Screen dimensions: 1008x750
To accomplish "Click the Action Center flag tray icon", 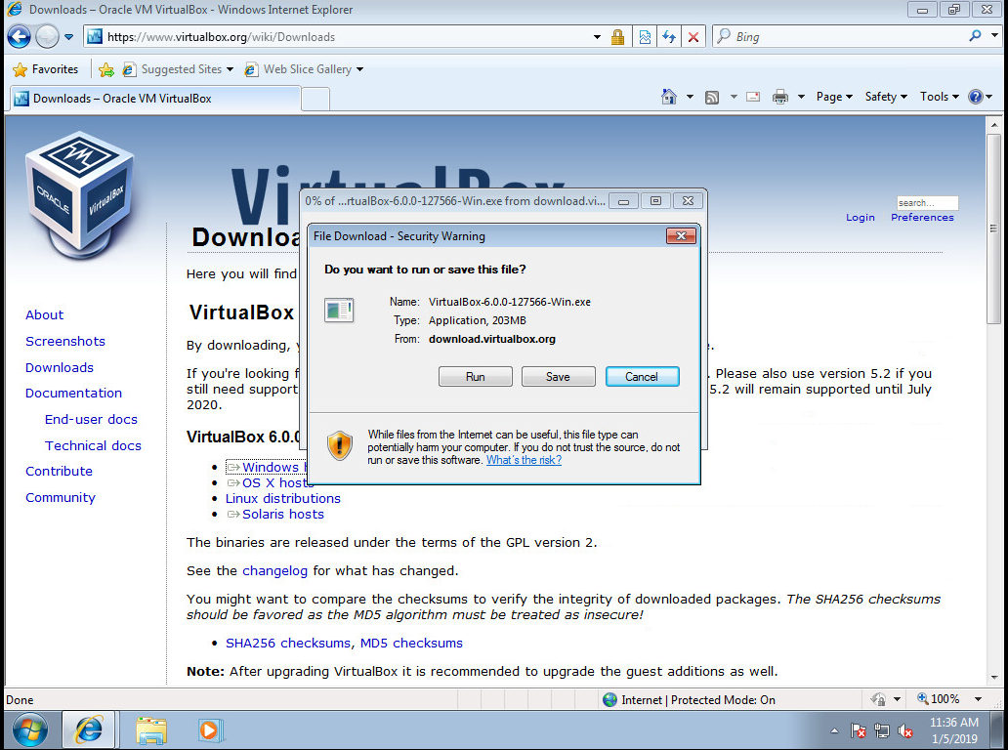I will pyautogui.click(x=858, y=730).
